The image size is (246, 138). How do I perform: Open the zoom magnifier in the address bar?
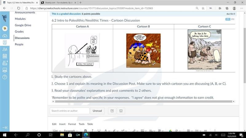click(197, 8)
